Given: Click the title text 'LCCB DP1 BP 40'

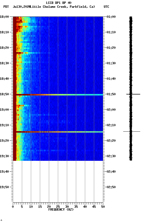Looking at the screenshot, I should click(59, 3).
